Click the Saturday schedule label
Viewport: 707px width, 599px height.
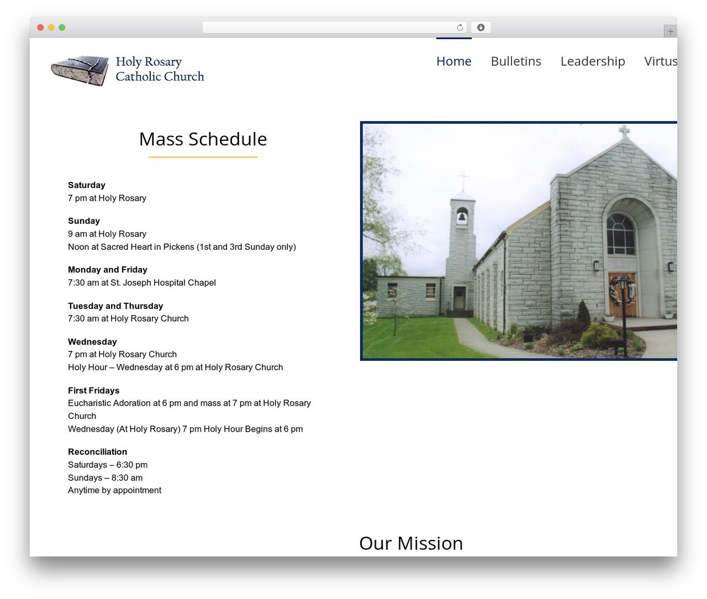87,185
